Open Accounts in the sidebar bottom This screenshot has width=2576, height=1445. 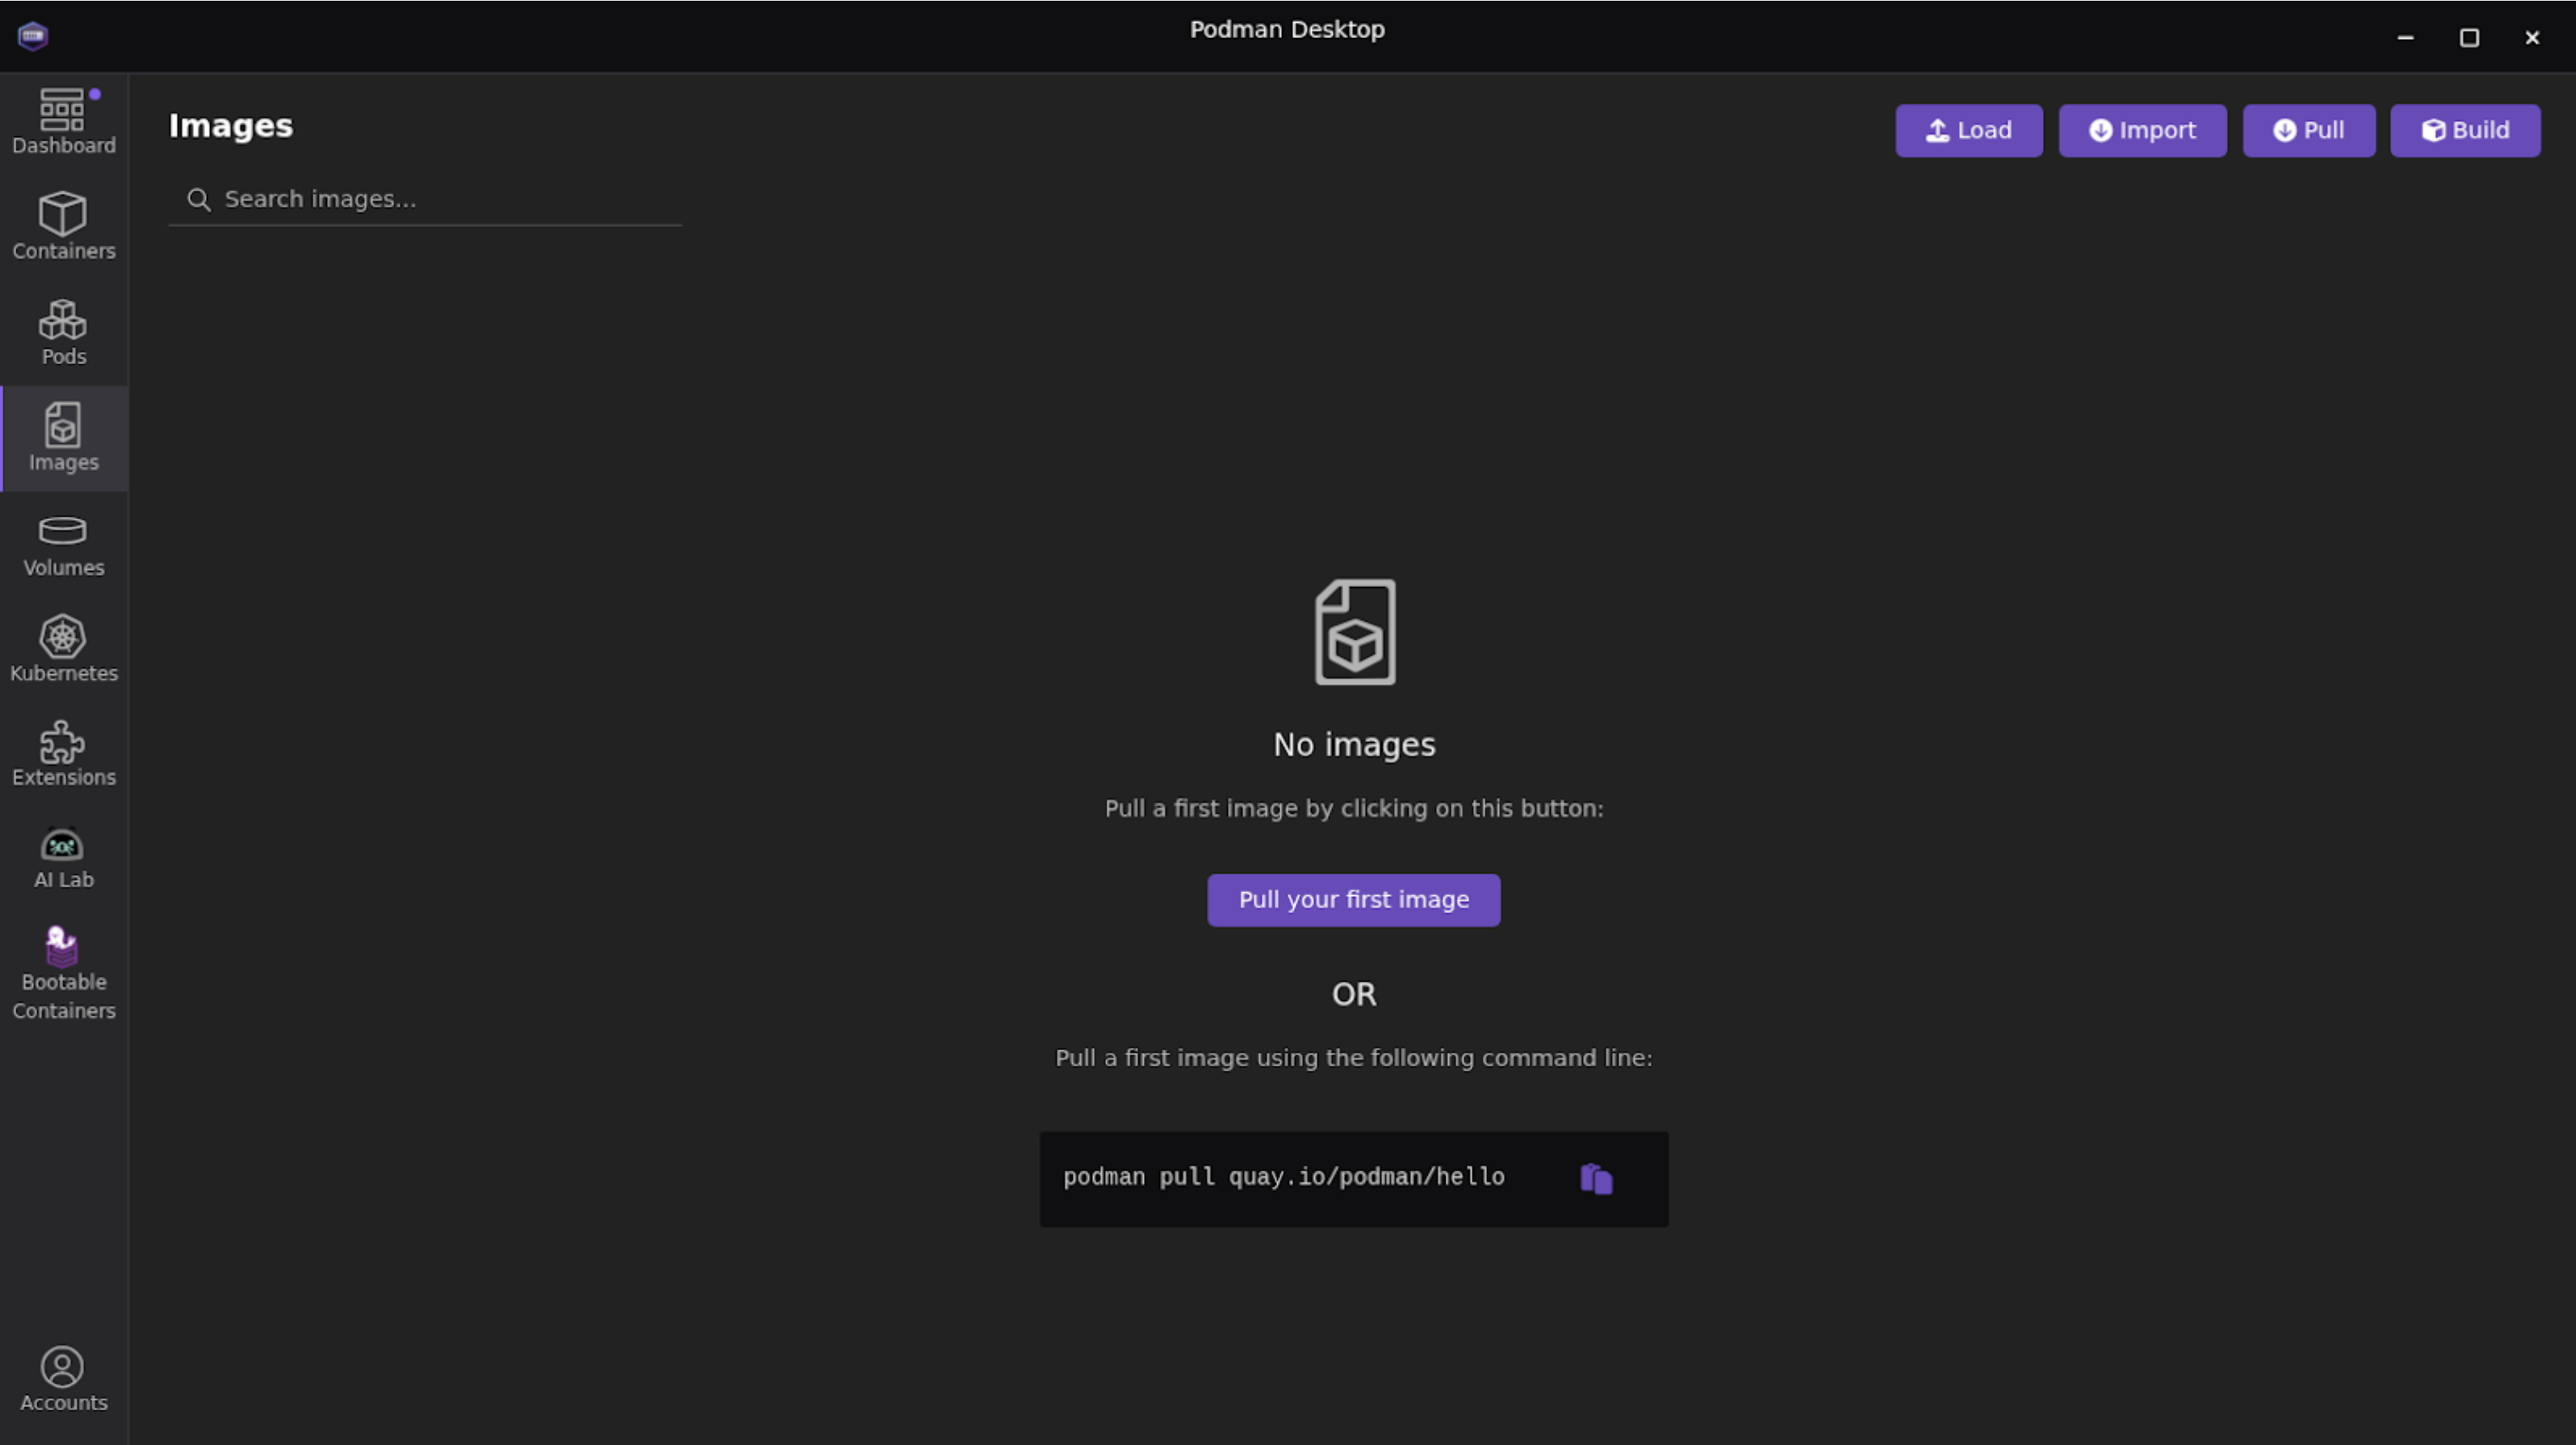click(63, 1379)
